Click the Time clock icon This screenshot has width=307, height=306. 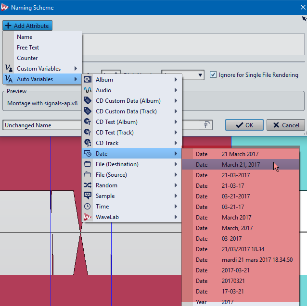tap(87, 207)
